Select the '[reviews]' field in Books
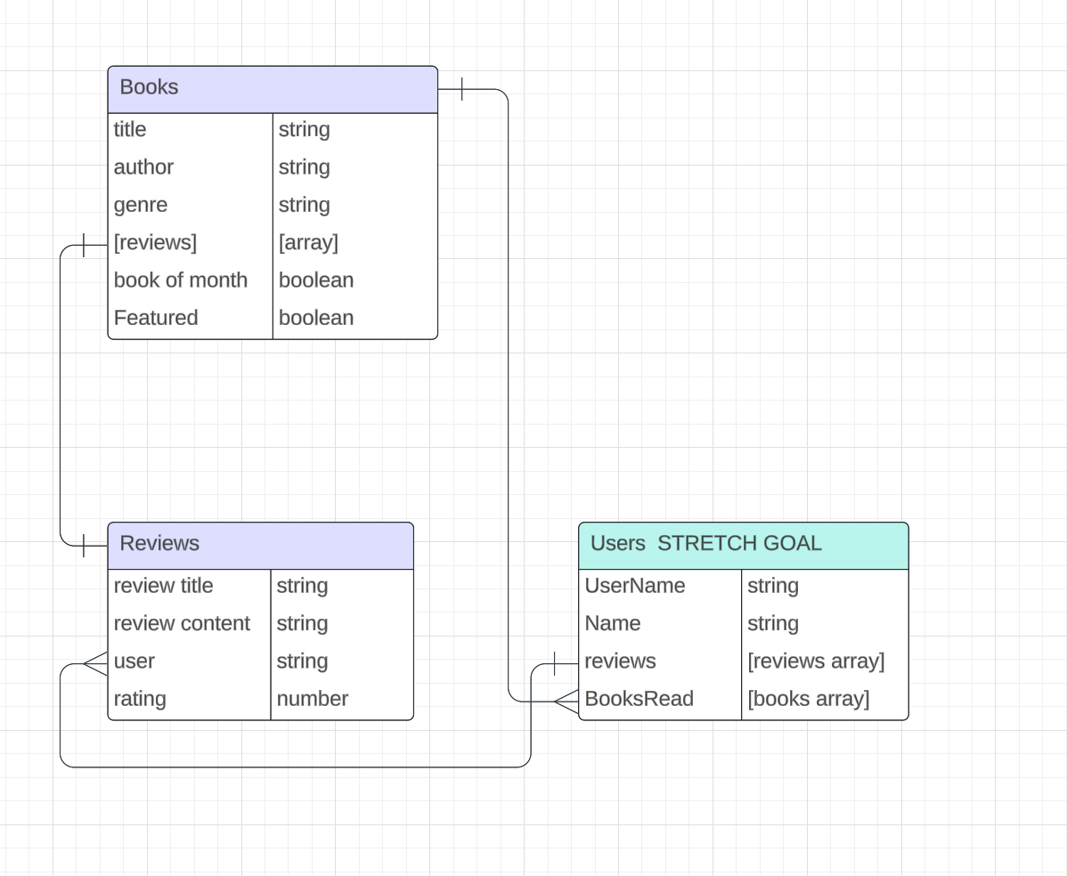This screenshot has width=1067, height=876. 155,242
